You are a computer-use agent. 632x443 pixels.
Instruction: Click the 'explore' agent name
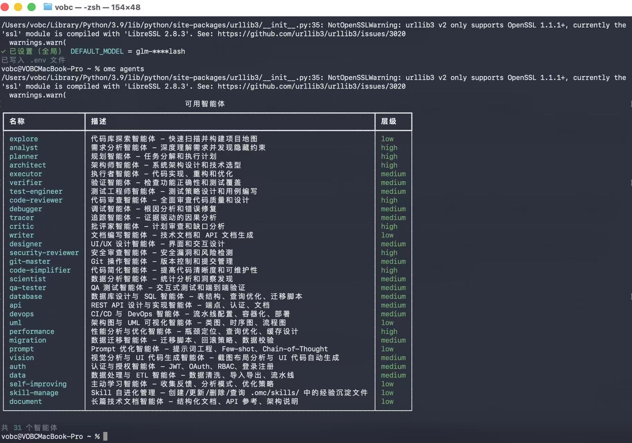pos(24,139)
